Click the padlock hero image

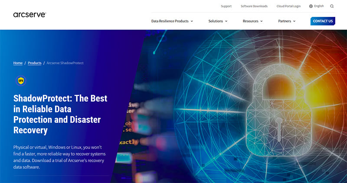(x=279, y=110)
